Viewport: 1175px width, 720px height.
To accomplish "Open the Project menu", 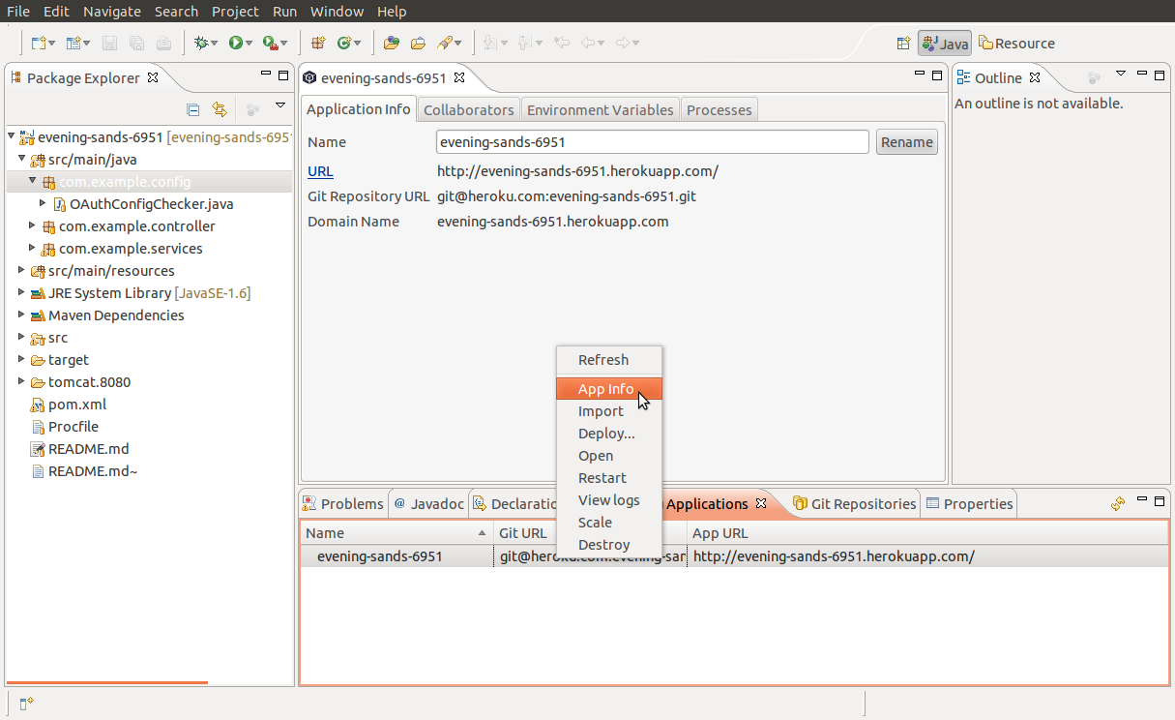I will pos(235,12).
